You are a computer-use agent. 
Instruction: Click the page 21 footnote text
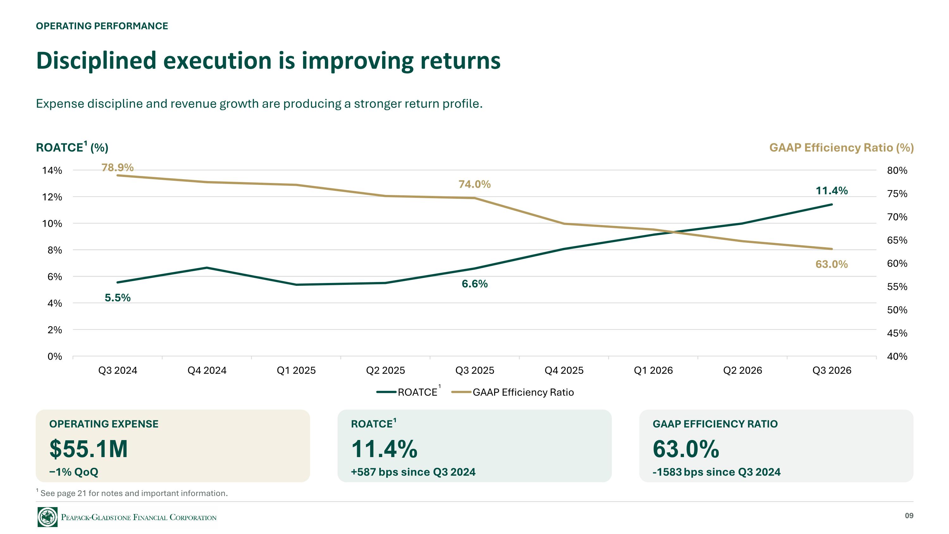tap(134, 493)
